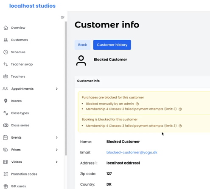Open the Customers menu item

20,40
